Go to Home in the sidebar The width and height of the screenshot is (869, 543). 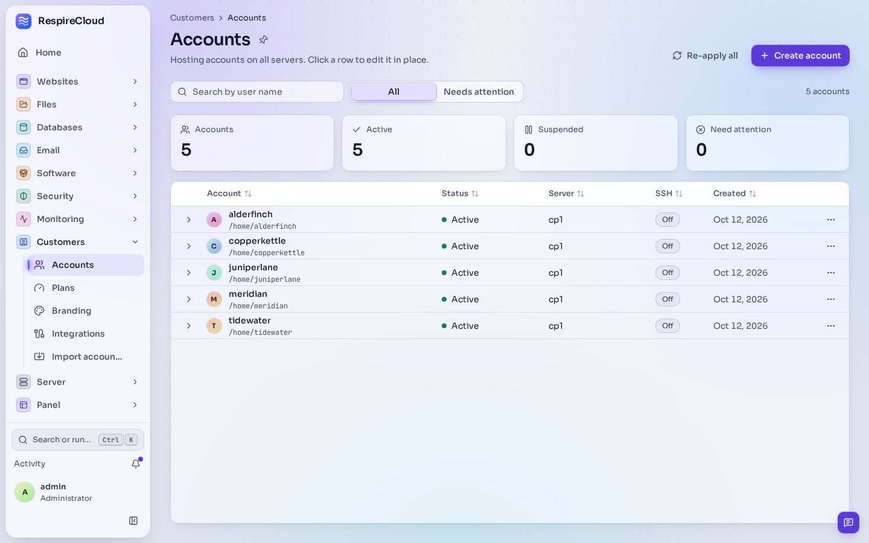[78, 52]
